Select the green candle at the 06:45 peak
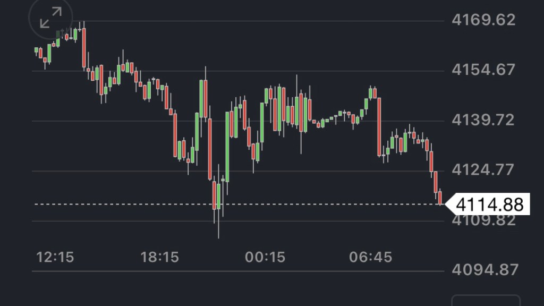 [x=371, y=93]
